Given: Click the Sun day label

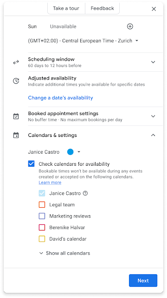Looking at the screenshot, I should (x=32, y=27).
